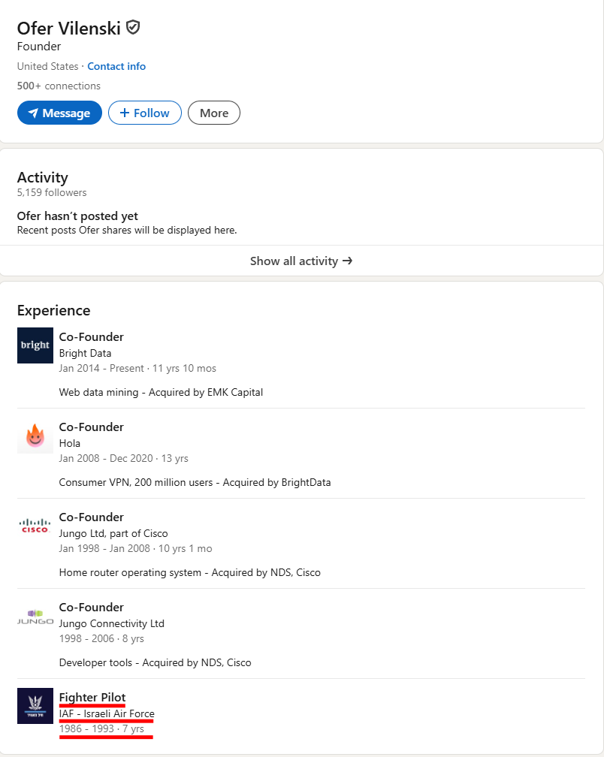Screen dimensions: 604x757
Task: Open the More options menu
Action: [x=213, y=113]
